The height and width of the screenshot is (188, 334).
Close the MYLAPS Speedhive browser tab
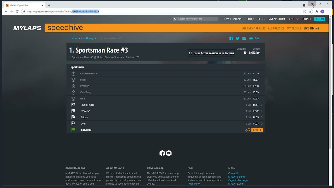point(43,5)
